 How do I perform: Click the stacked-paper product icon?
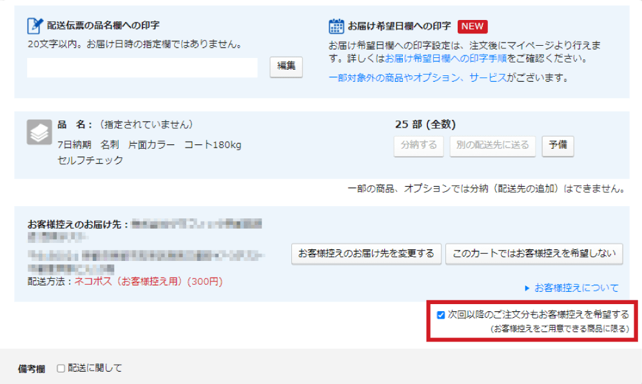tap(39, 133)
